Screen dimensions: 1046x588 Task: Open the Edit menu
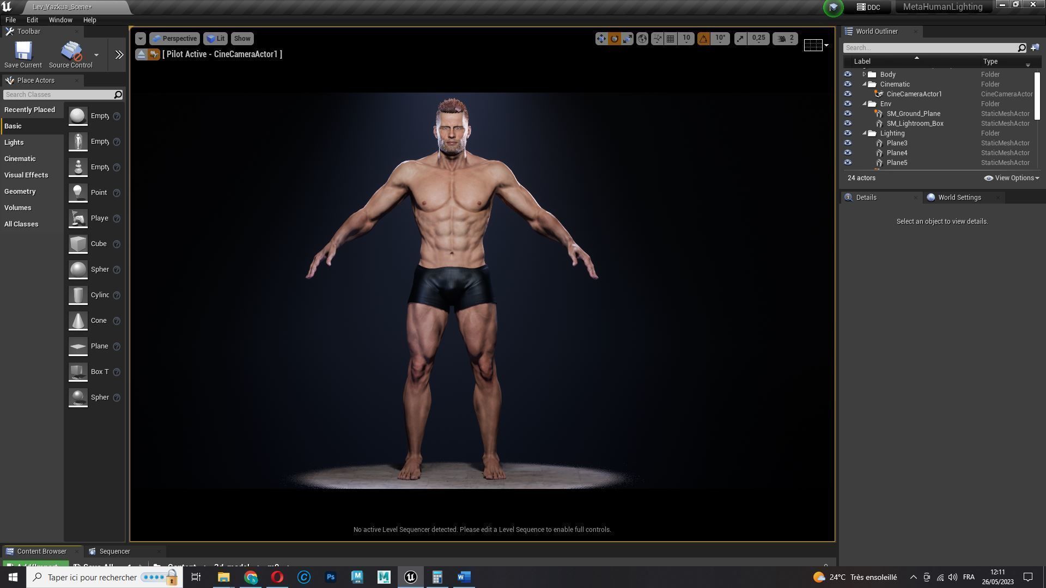tap(32, 20)
